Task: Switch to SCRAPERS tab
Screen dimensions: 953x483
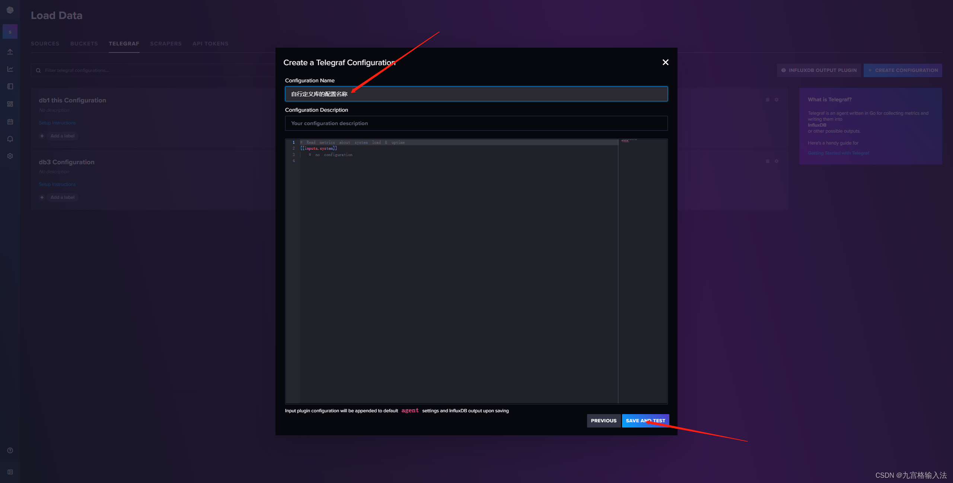Action: pos(166,44)
